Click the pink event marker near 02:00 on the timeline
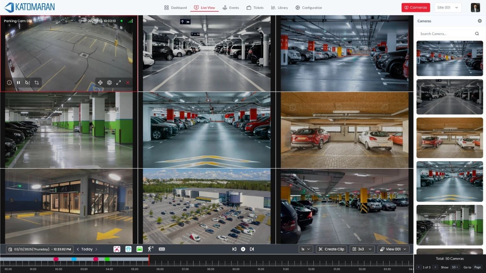This screenshot has width=486, height=273. click(56, 259)
